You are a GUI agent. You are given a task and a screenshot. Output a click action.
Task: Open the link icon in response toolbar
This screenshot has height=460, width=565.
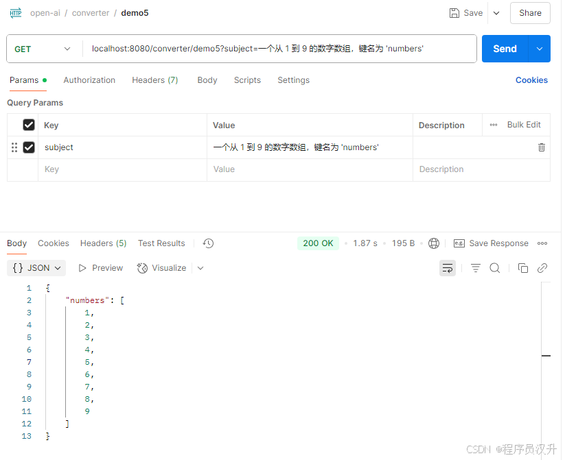click(x=542, y=268)
